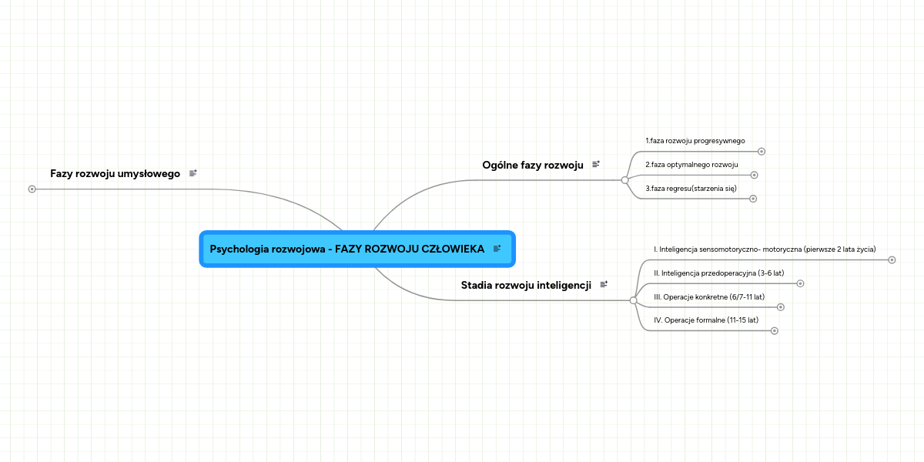Image resolution: width=924 pixels, height=462 pixels.
Task: Select the 3.faza regresu(starzenia się) subtopic
Action: 691,188
